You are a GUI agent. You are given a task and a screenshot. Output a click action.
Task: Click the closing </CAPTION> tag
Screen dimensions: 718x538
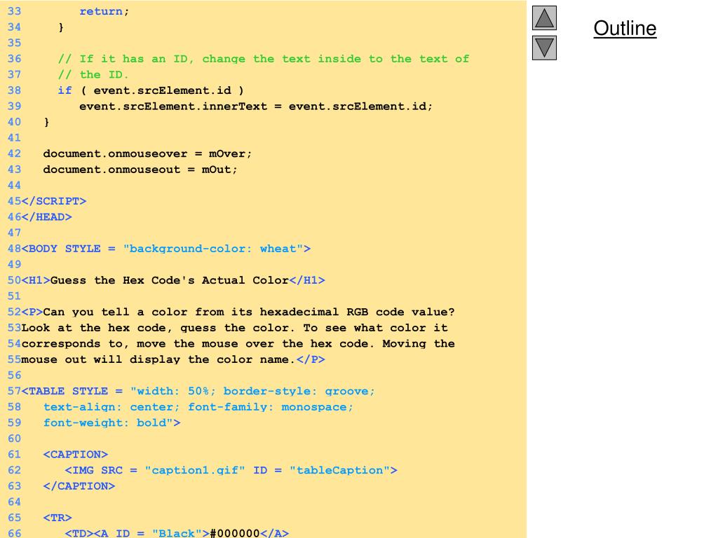coord(79,486)
